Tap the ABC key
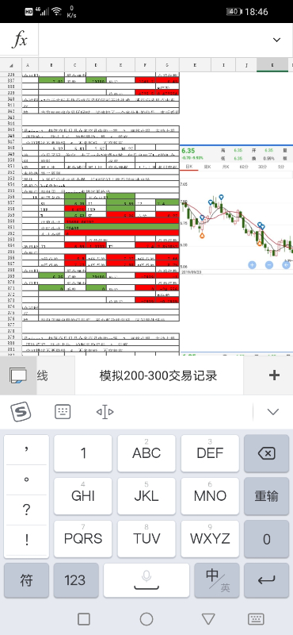This screenshot has width=293, height=635. [x=146, y=453]
